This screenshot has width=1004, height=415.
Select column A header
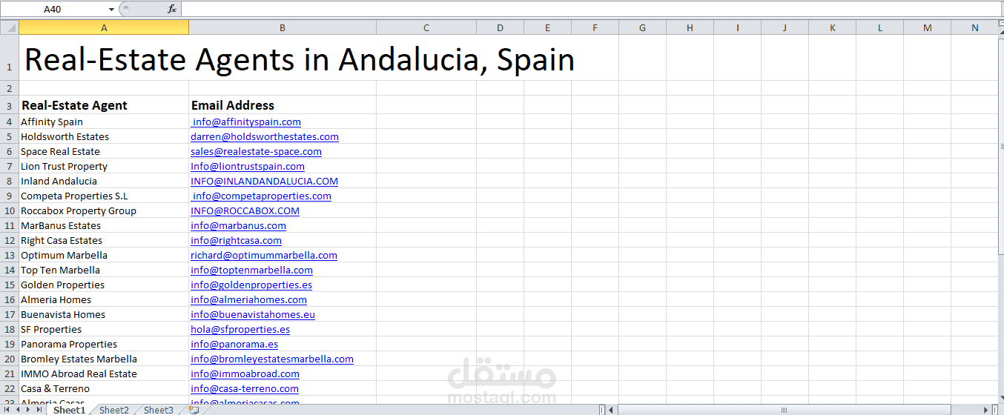104,28
